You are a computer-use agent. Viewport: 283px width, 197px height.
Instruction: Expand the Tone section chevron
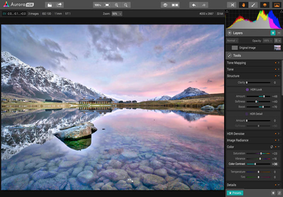pyautogui.click(x=279, y=70)
